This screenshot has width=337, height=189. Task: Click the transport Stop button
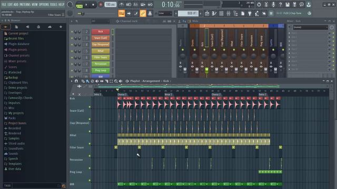(x=93, y=5)
